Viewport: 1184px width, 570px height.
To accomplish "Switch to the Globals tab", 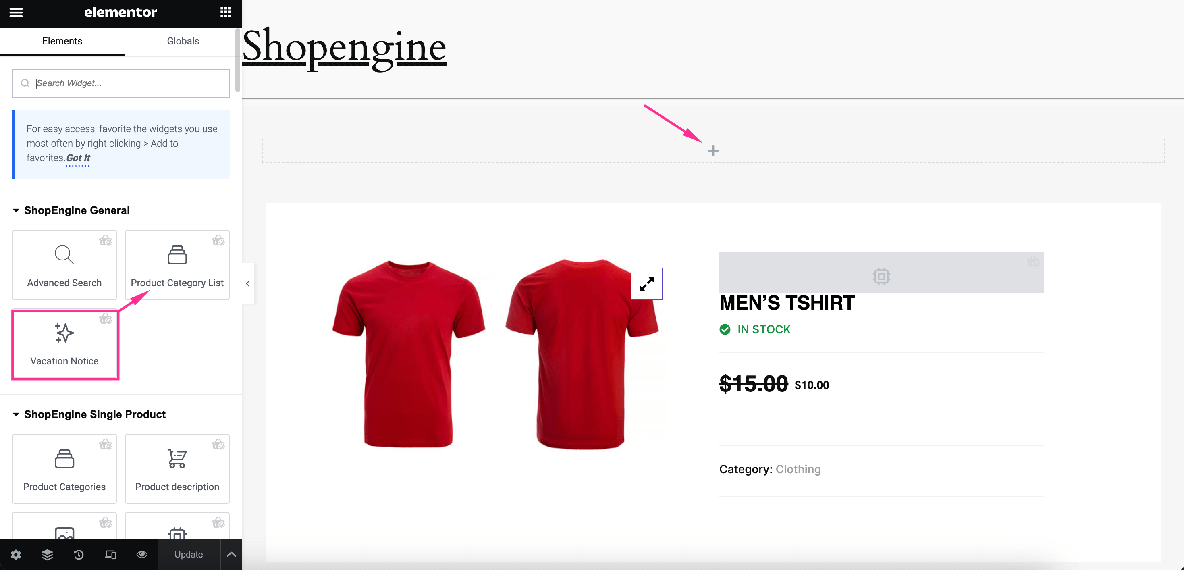I will (183, 41).
